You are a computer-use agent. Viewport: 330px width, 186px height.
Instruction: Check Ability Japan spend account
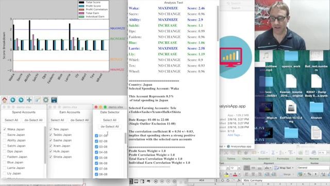pyautogui.click(x=5, y=140)
